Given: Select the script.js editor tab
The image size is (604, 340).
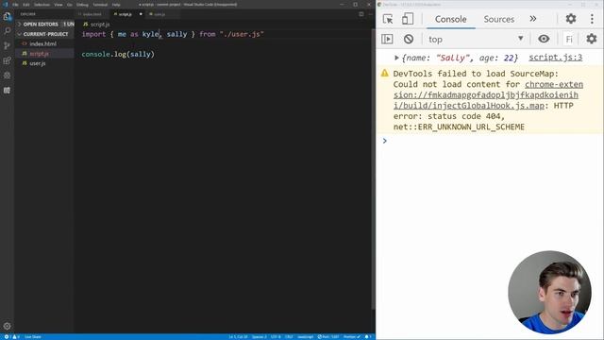Looking at the screenshot, I should pyautogui.click(x=125, y=14).
